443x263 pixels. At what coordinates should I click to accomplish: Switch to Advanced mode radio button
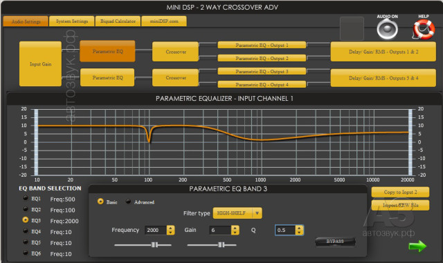[128, 202]
